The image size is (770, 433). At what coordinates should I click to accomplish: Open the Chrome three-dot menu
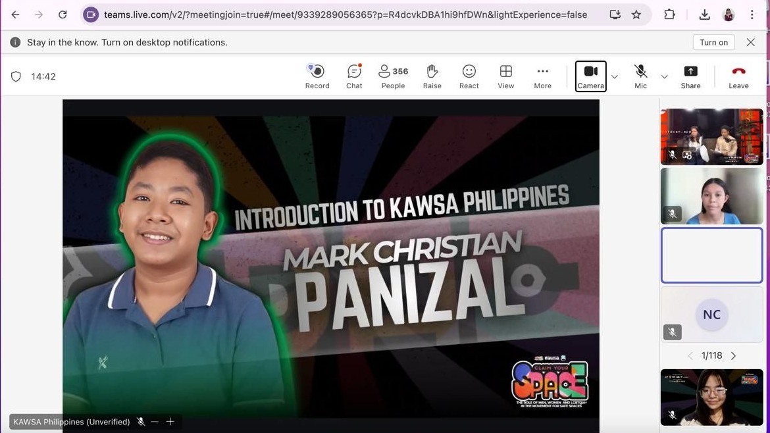(x=752, y=14)
